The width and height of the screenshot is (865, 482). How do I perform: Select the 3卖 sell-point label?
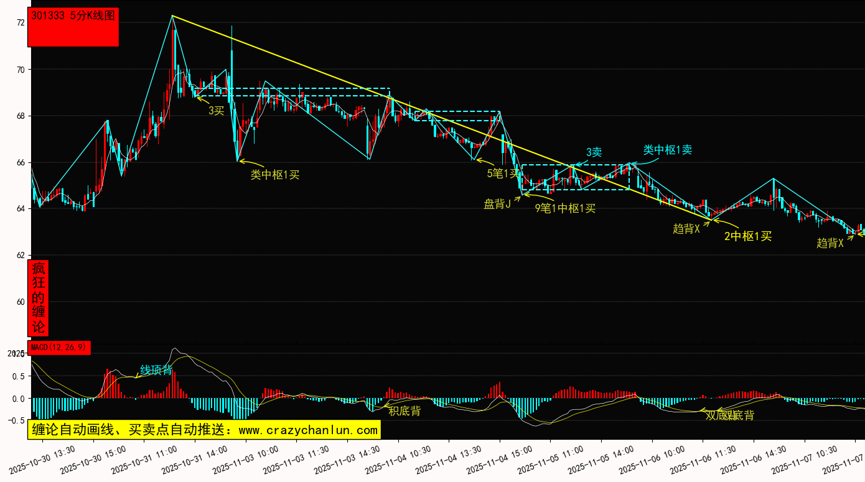(x=594, y=152)
